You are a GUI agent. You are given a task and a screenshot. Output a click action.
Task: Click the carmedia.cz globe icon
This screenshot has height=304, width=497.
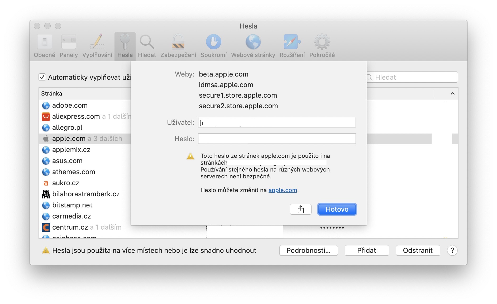pos(46,216)
